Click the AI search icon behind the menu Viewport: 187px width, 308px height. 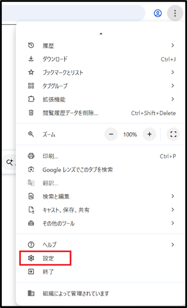click(x=9, y=162)
